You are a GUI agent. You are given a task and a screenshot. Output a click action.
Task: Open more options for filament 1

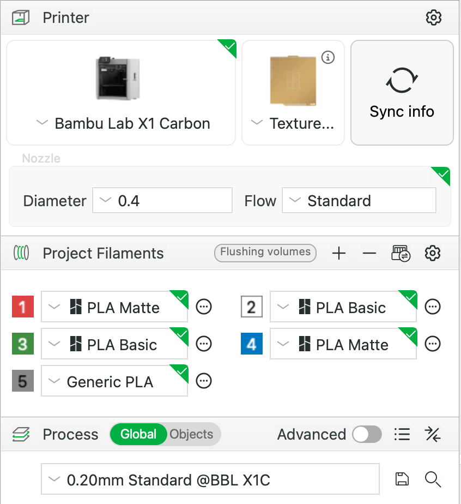(204, 307)
